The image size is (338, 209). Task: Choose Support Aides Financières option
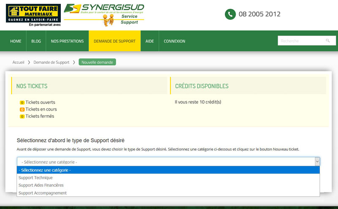point(41,185)
